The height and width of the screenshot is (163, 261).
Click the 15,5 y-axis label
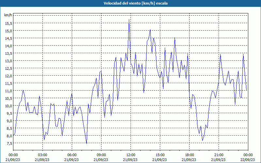click(x=8, y=23)
